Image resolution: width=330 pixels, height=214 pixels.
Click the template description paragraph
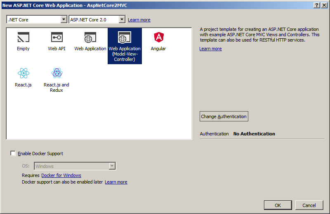click(260, 35)
